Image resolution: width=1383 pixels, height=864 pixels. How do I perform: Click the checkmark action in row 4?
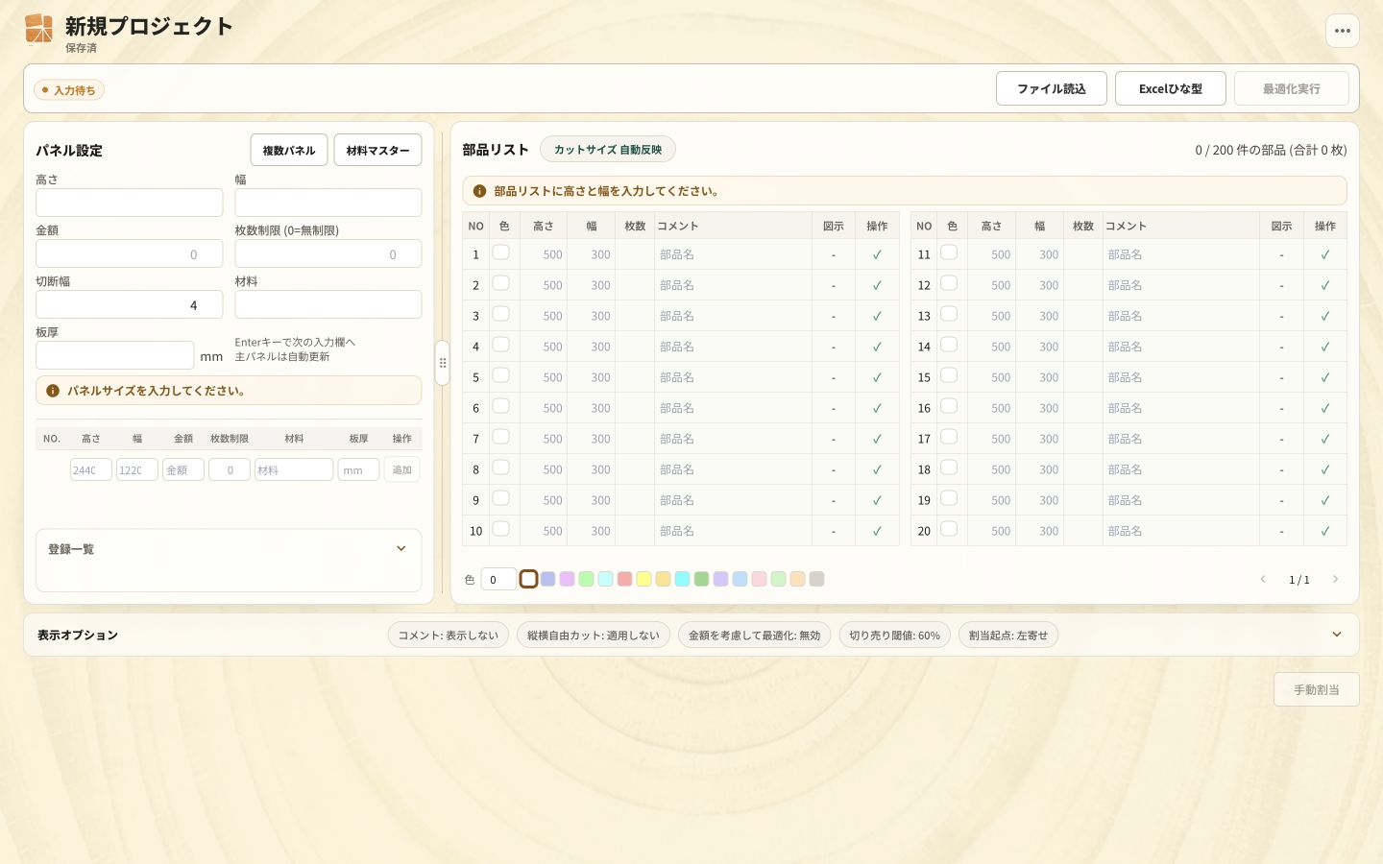coord(877,347)
